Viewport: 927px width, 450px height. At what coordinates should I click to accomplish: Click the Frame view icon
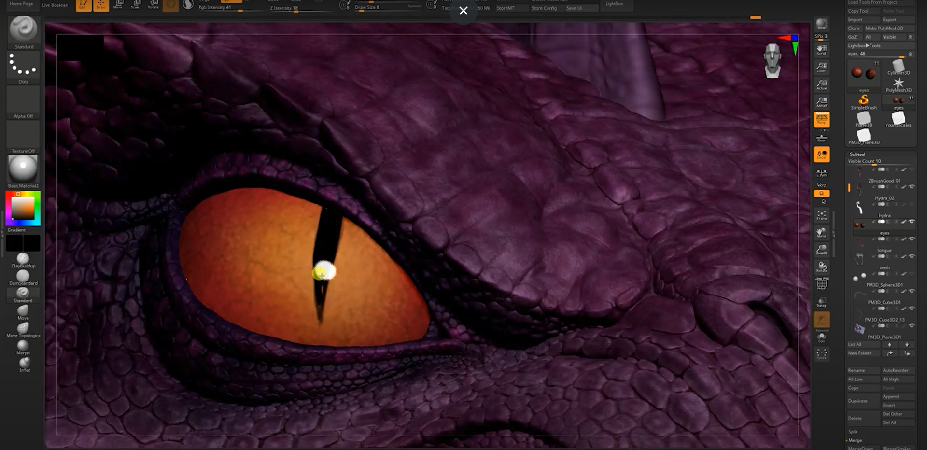point(821,215)
